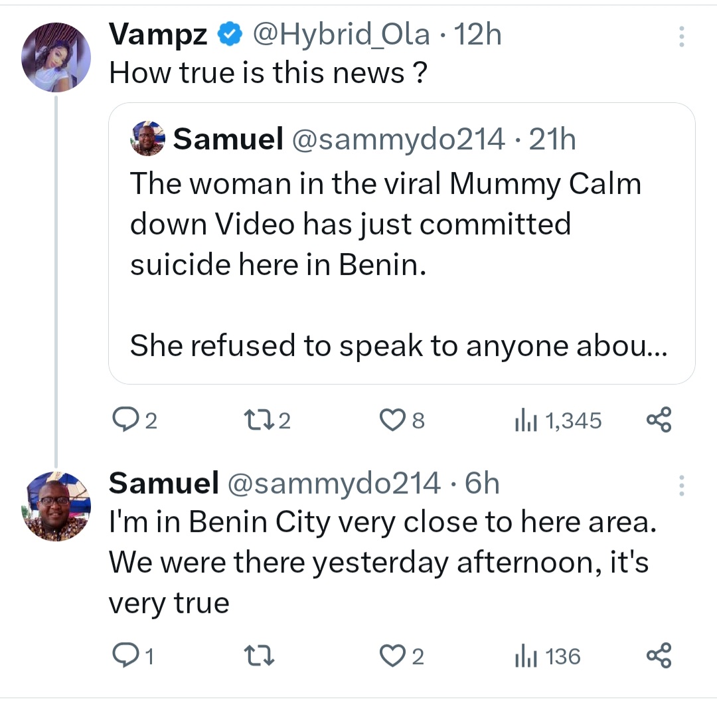Open Vampz's profile picture

point(56,56)
